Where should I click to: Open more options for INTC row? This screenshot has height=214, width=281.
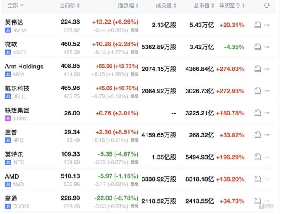pyautogui.click(x=267, y=157)
